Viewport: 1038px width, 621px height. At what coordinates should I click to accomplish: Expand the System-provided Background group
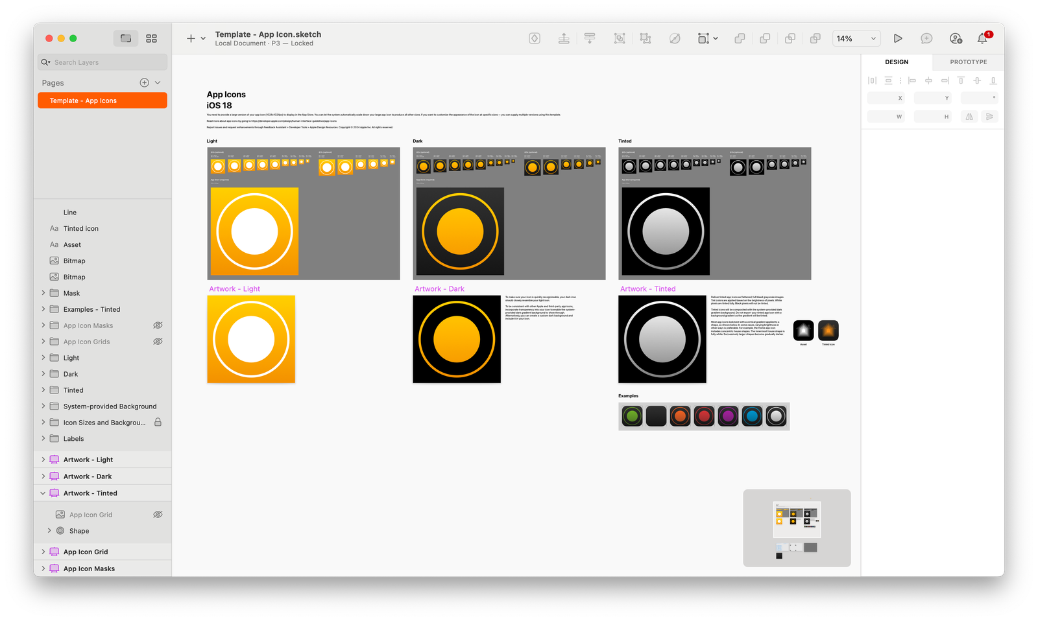tap(43, 406)
